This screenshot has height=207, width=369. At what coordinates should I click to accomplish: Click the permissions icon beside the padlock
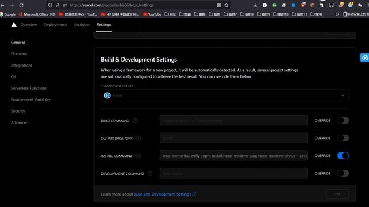pyautogui.click(x=65, y=5)
